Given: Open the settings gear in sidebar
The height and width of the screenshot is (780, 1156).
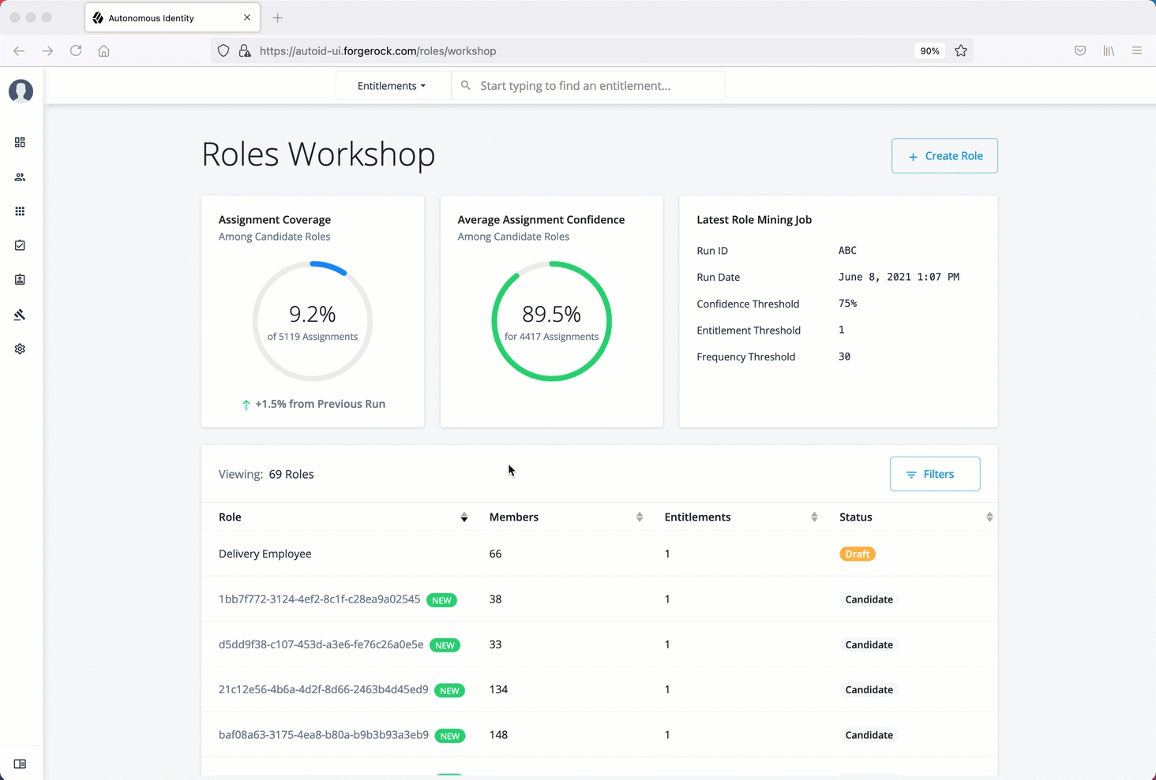Looking at the screenshot, I should (20, 349).
